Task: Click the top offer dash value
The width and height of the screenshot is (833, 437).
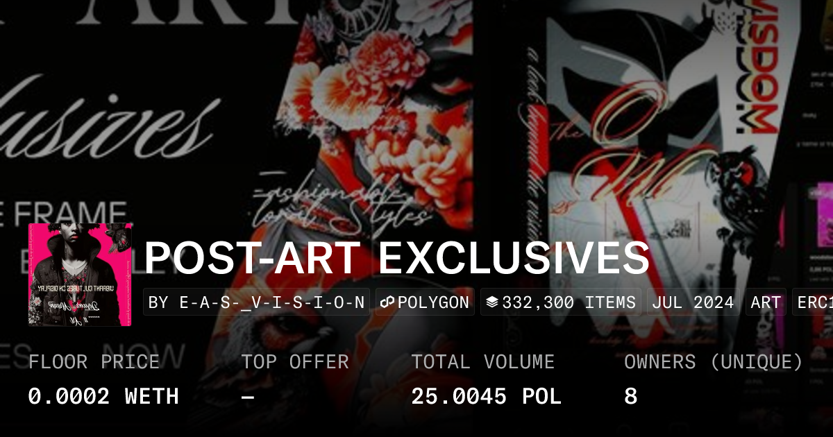Action: [x=248, y=397]
